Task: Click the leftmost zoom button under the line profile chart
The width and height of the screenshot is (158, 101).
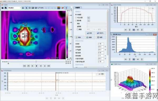Action: point(126,30)
